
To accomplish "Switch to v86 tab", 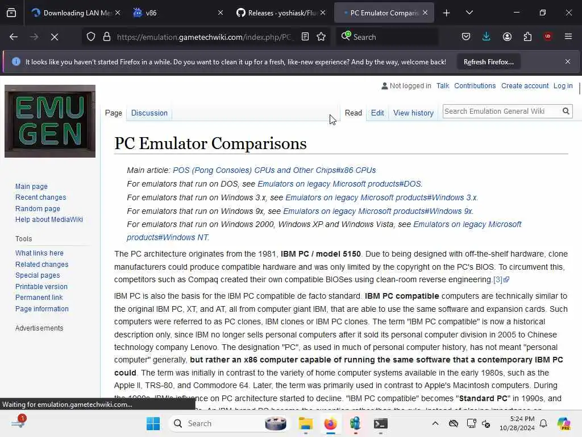I will (x=178, y=13).
